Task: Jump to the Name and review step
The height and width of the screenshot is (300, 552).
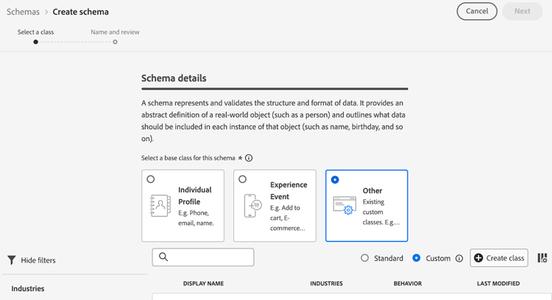Action: [x=115, y=42]
